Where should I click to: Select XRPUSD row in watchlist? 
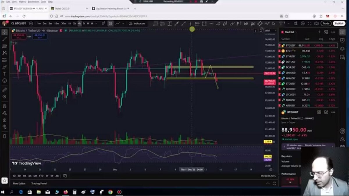tap(308, 89)
